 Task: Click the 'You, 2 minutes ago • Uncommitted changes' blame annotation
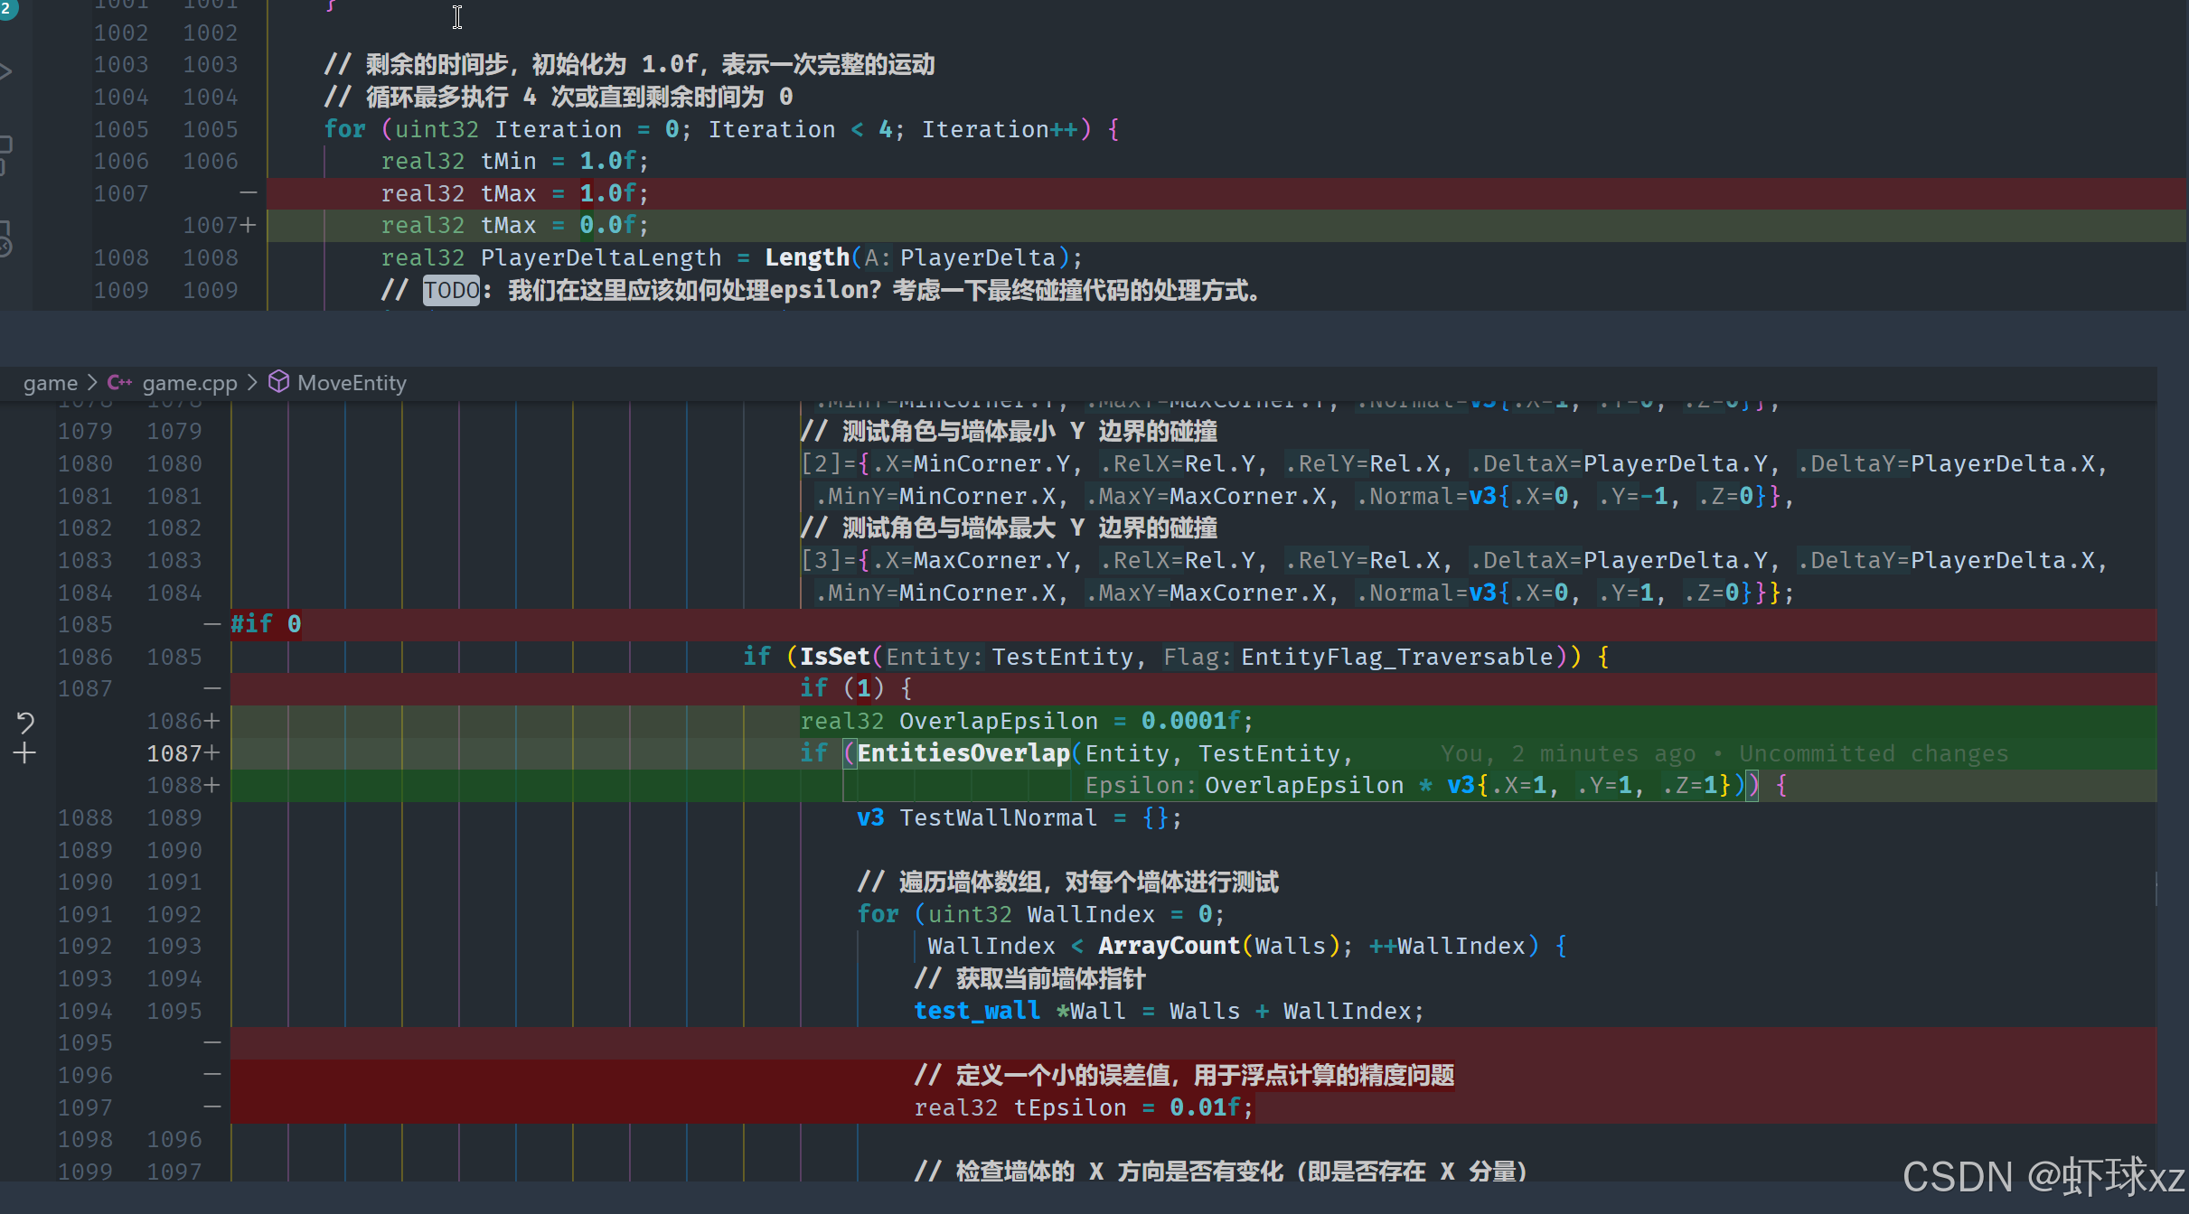tap(1724, 753)
